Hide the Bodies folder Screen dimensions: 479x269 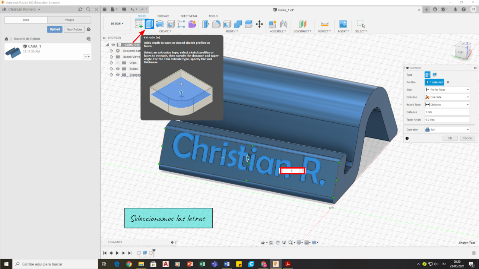(x=118, y=69)
